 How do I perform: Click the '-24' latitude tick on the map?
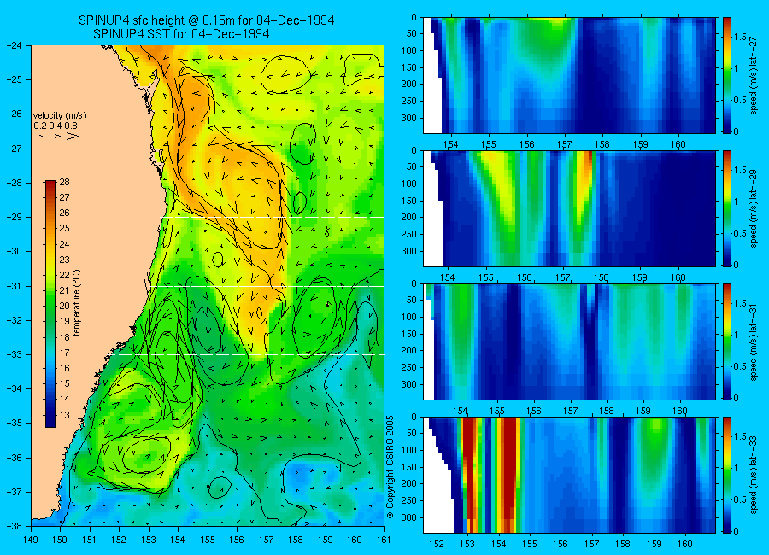[x=14, y=45]
